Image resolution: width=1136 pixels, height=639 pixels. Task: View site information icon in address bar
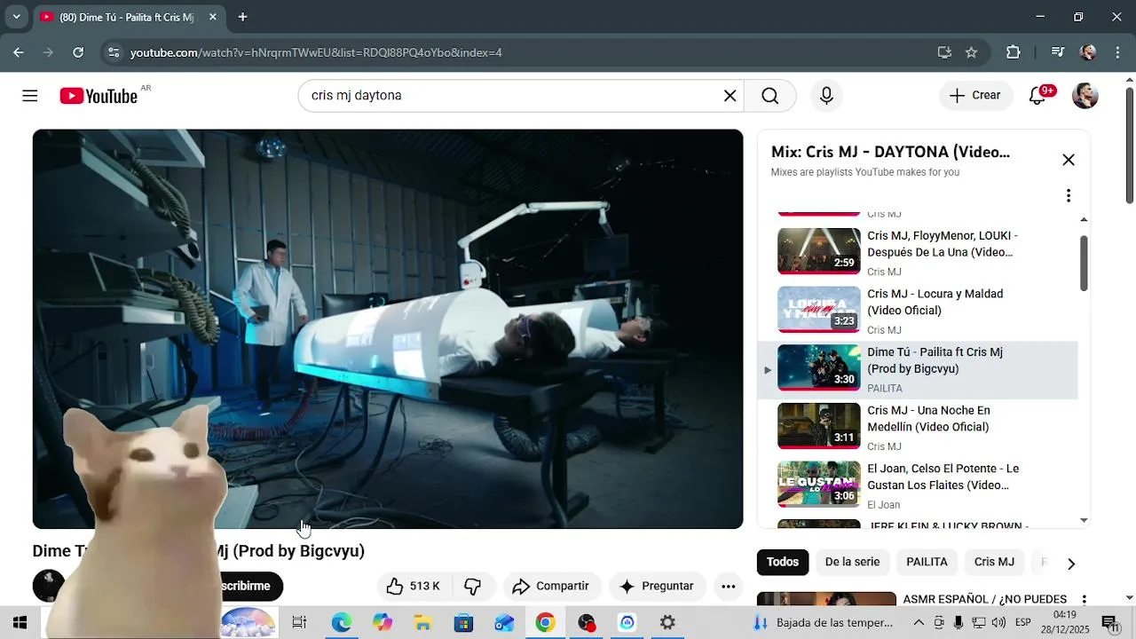114,52
